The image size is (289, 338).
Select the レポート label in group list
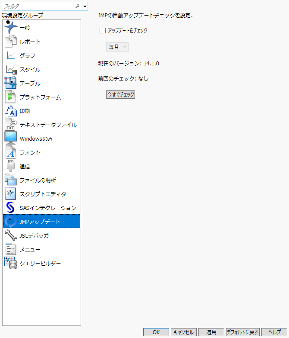(x=30, y=42)
